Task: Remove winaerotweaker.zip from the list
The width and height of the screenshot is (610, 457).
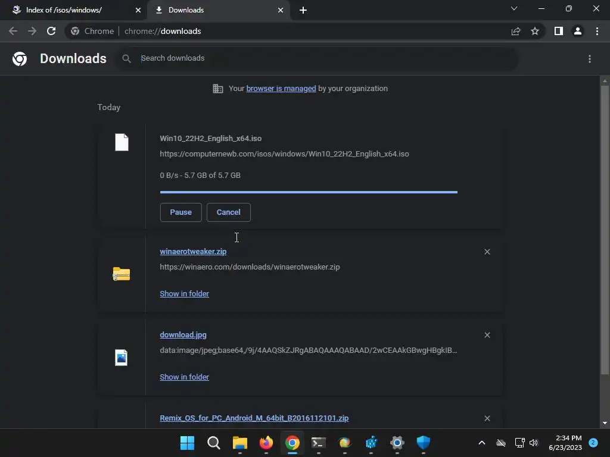Action: 487,252
